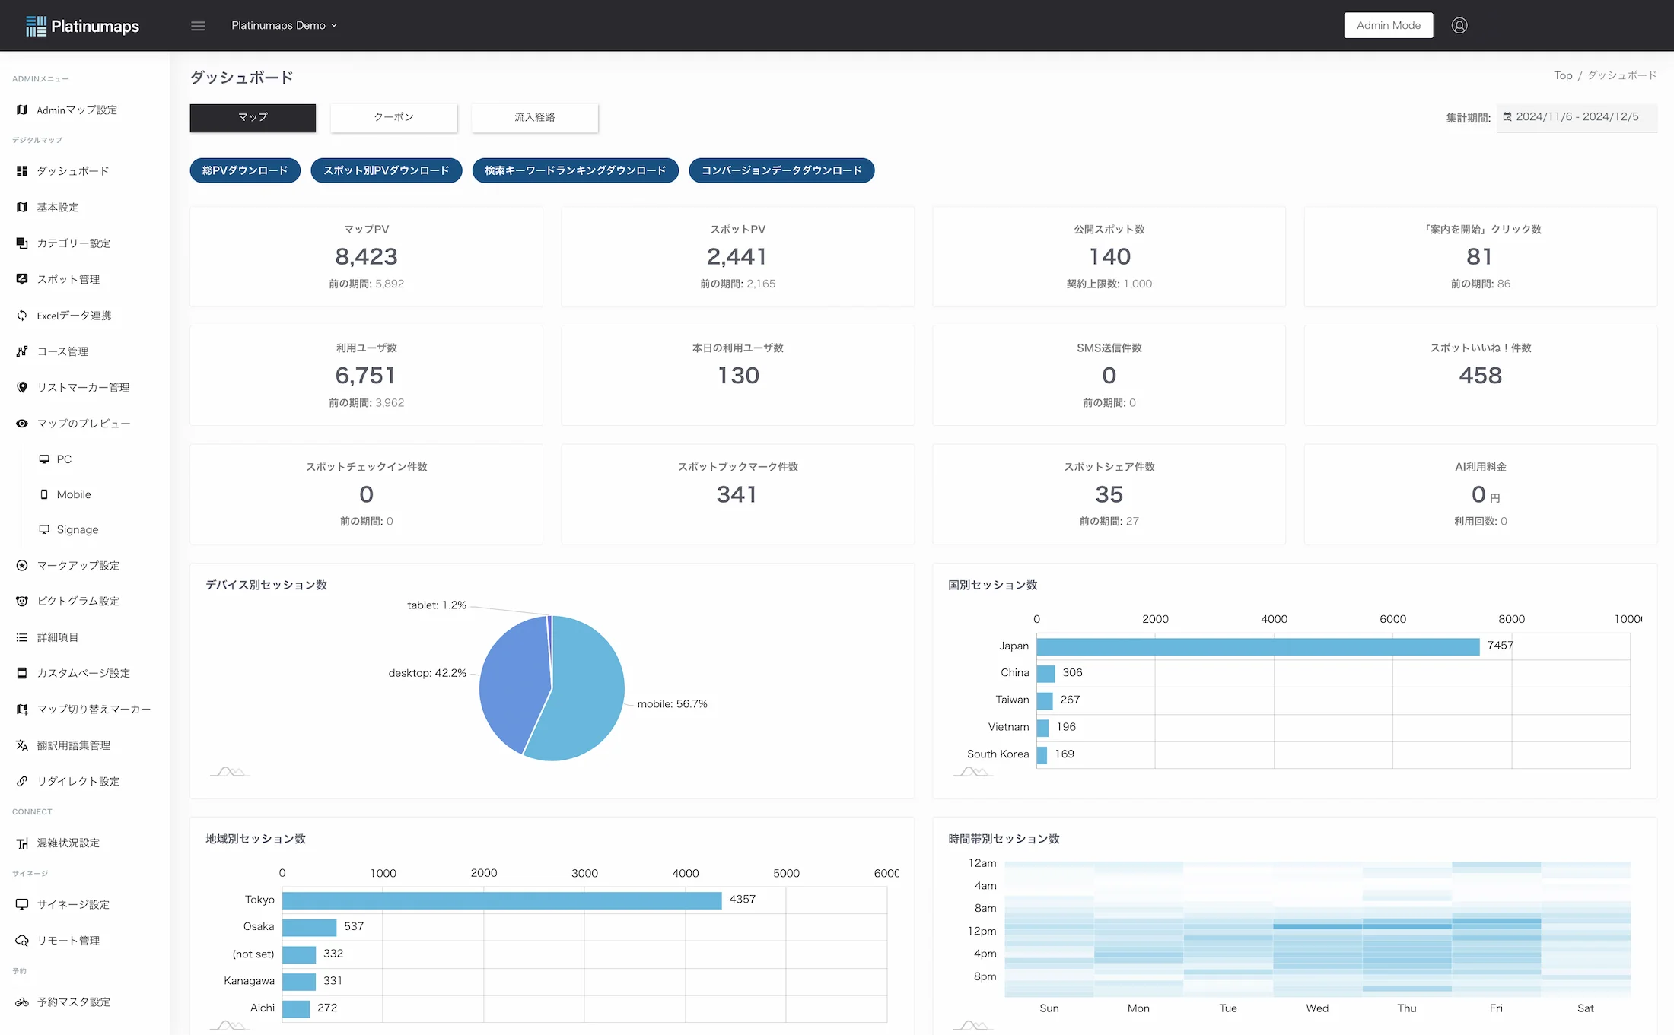Open the user account profile icon

click(1459, 25)
